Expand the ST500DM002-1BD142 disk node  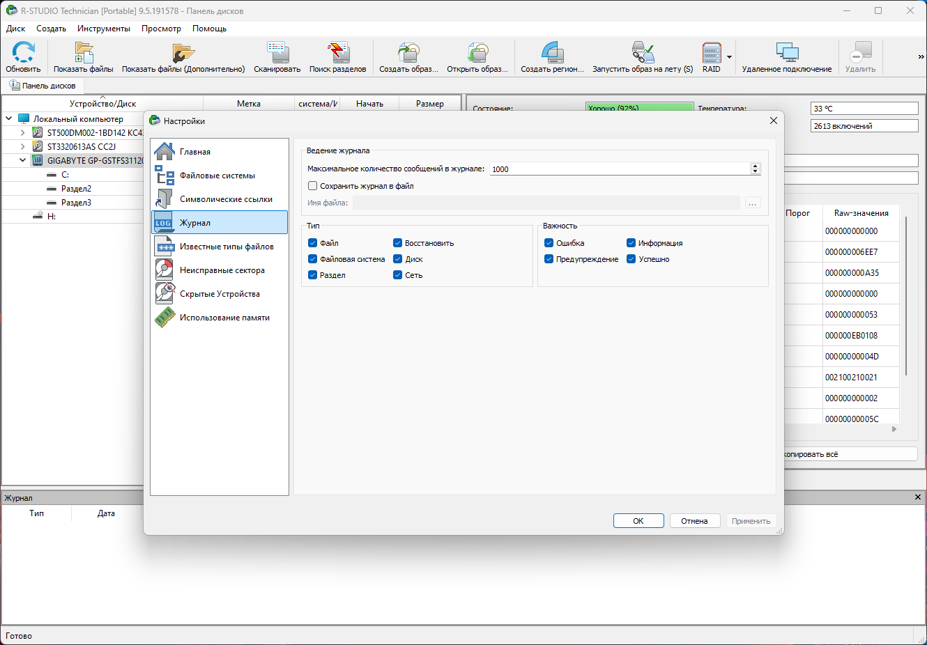[22, 132]
